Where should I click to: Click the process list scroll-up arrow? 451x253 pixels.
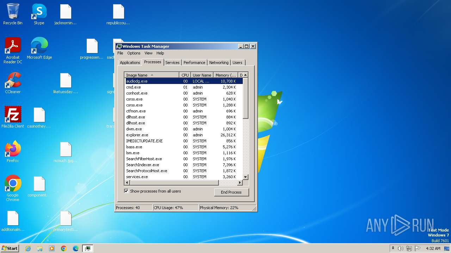[246, 75]
